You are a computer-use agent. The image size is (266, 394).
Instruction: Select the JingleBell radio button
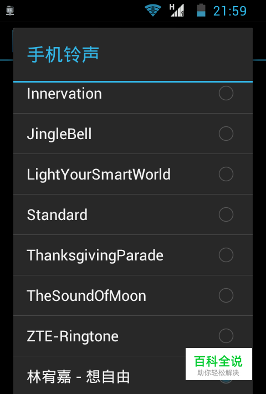pyautogui.click(x=226, y=134)
